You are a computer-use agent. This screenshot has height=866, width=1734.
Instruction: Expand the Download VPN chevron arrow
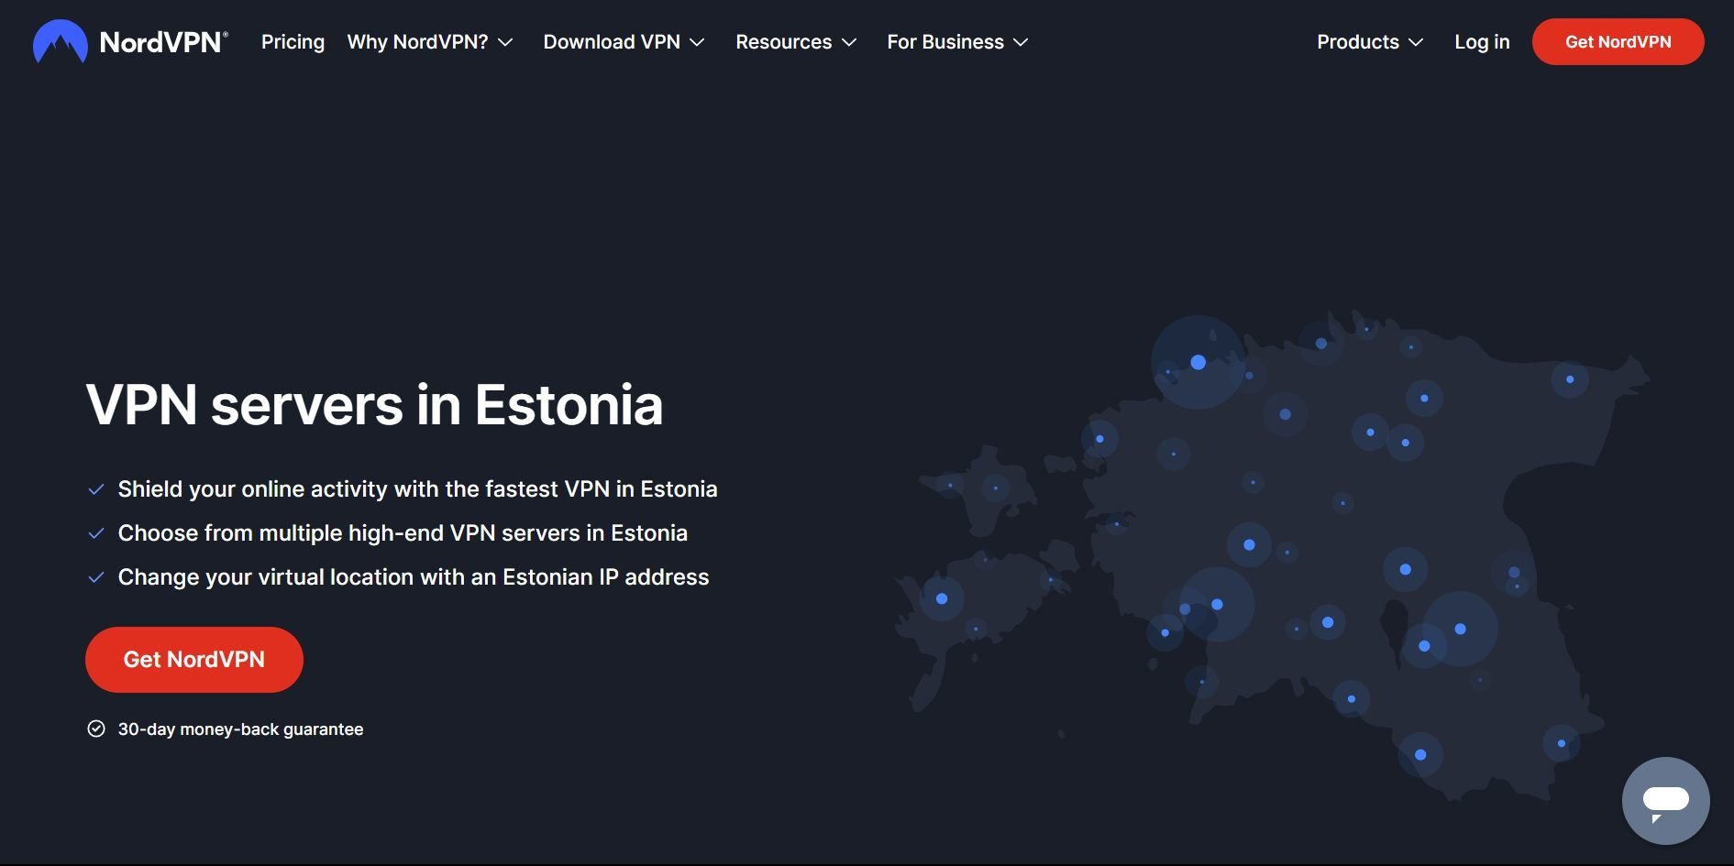click(697, 42)
